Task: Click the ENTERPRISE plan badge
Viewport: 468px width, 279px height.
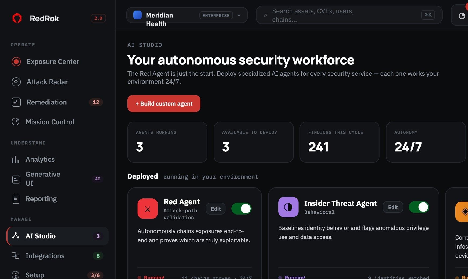Action: (x=216, y=15)
